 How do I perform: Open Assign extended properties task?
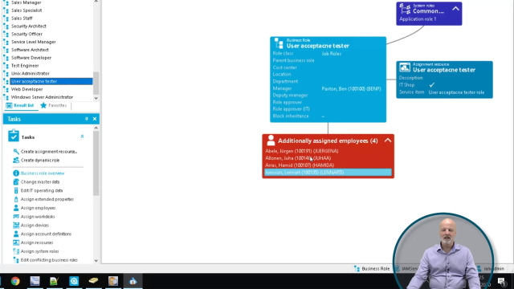(x=47, y=199)
